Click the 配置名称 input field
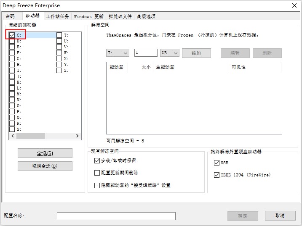 tap(116, 216)
